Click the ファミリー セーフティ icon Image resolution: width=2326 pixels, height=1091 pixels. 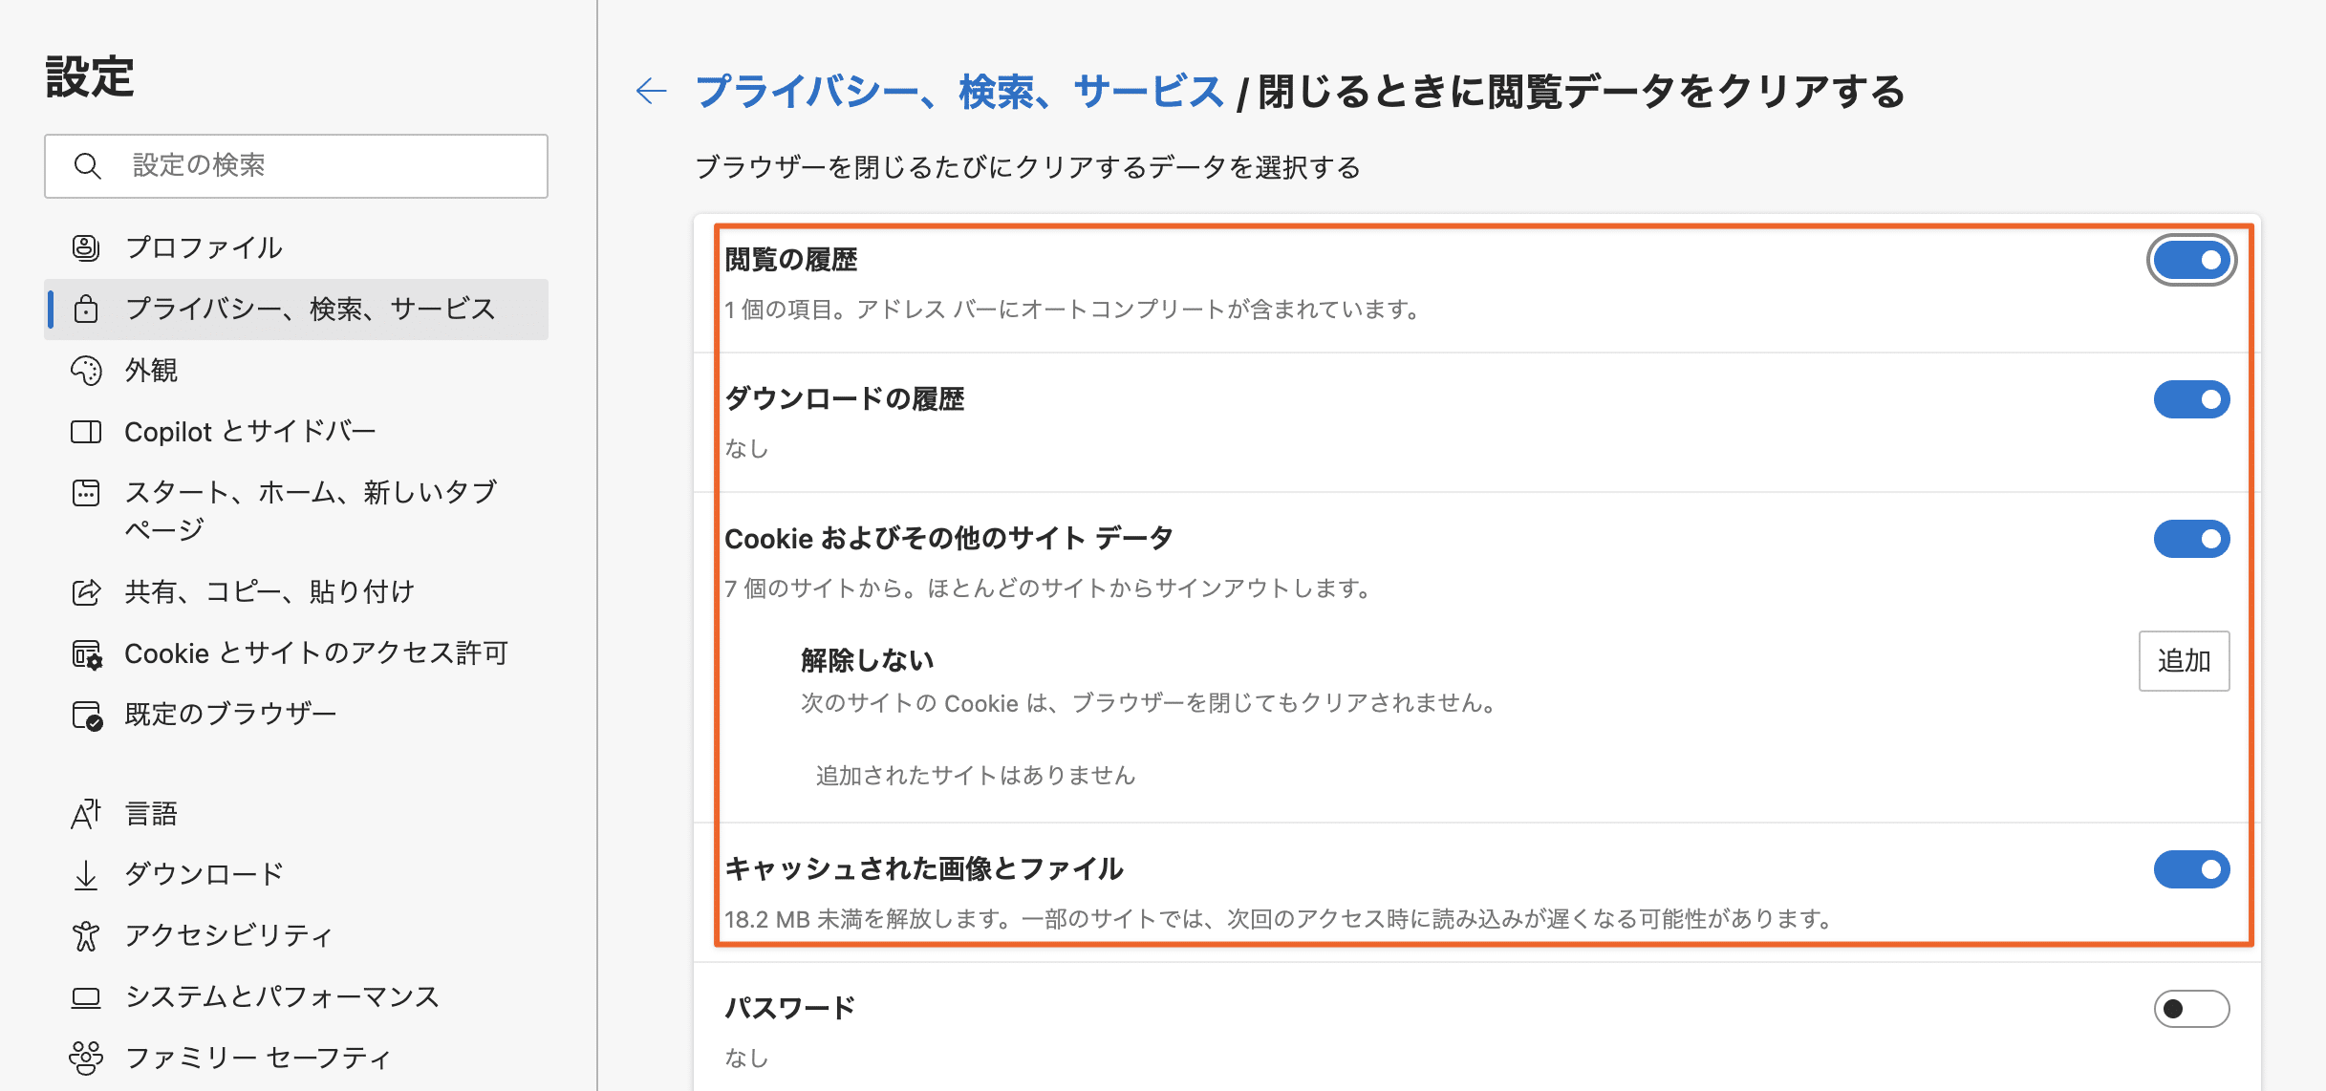pyautogui.click(x=87, y=1058)
